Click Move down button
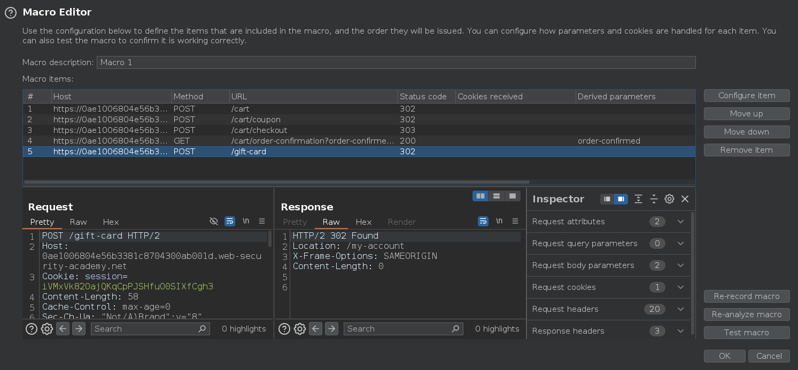 747,132
